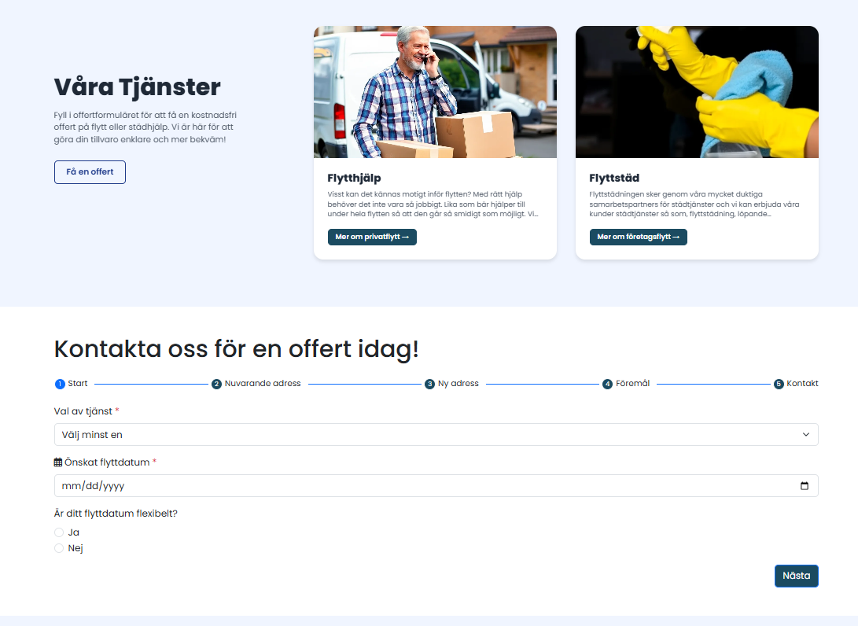Viewport: 858px width, 626px height.
Task: Click the Flyttstäd card image of yellow gloves
Action: 697,92
